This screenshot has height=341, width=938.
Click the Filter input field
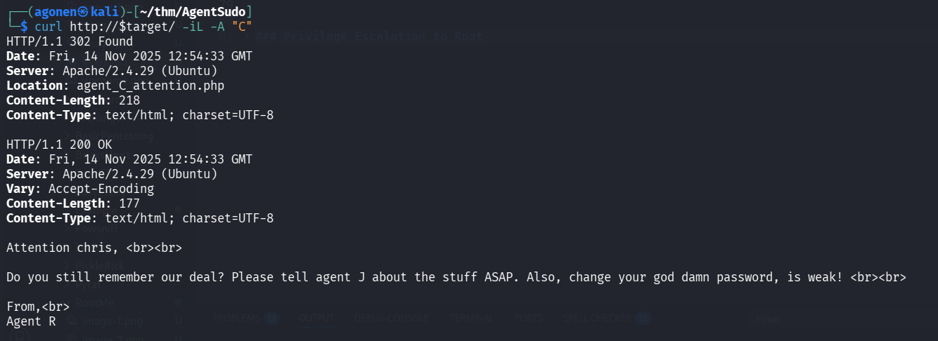point(809,318)
